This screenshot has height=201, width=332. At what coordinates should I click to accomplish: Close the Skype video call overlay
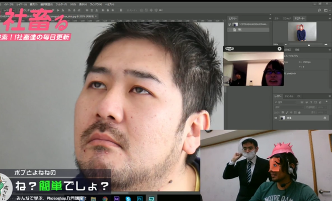coord(280,49)
